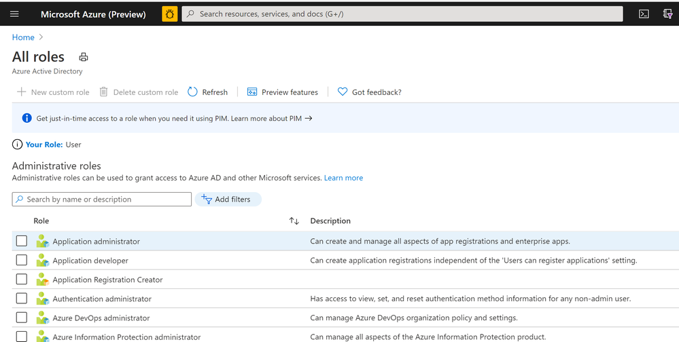
Task: Click description 'Can create and manage all aspects of app registrations'
Action: (440, 242)
